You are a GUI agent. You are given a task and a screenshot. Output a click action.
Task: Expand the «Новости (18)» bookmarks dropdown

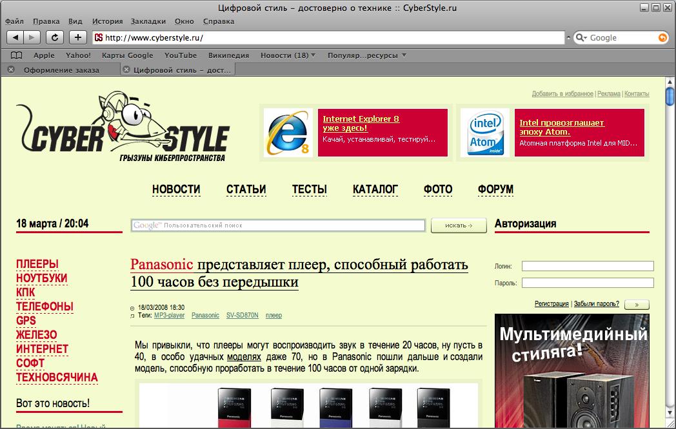click(287, 55)
